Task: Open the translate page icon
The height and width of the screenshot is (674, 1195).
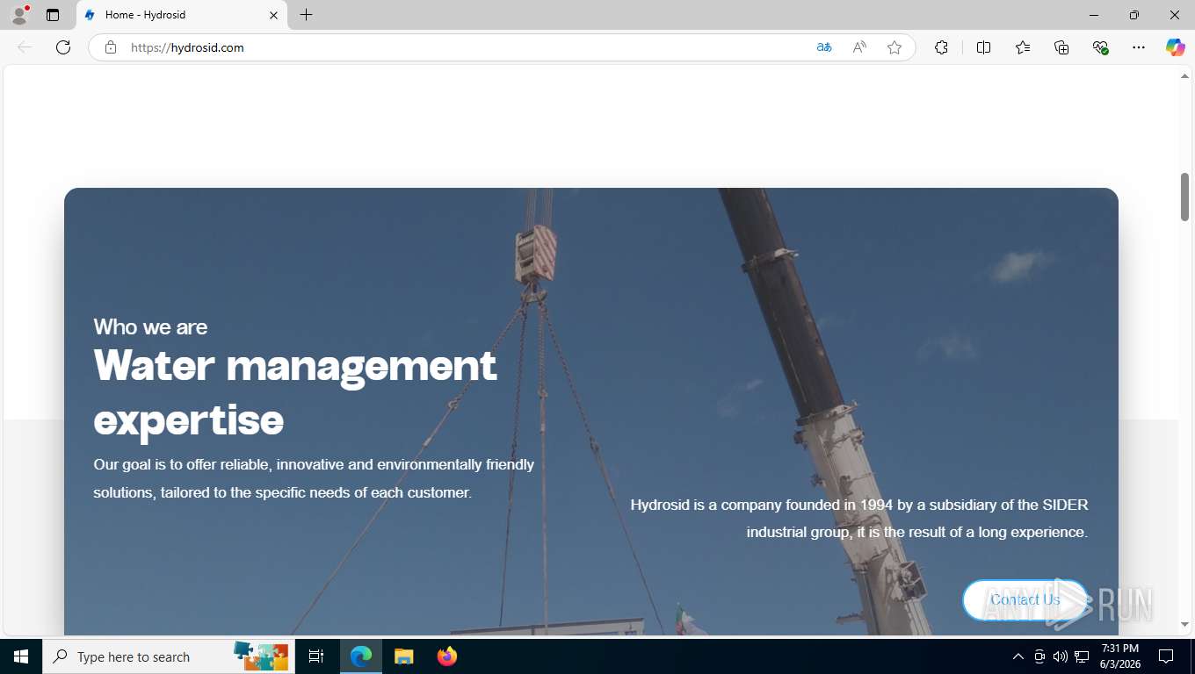Action: [824, 47]
